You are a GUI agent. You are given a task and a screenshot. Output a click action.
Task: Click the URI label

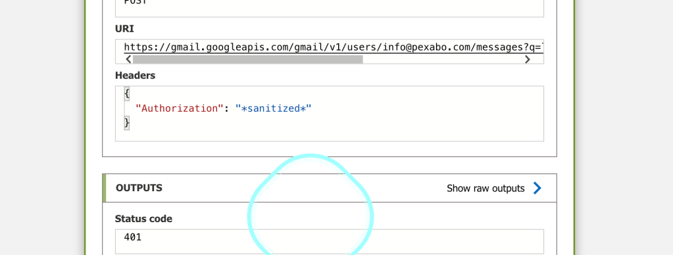124,29
